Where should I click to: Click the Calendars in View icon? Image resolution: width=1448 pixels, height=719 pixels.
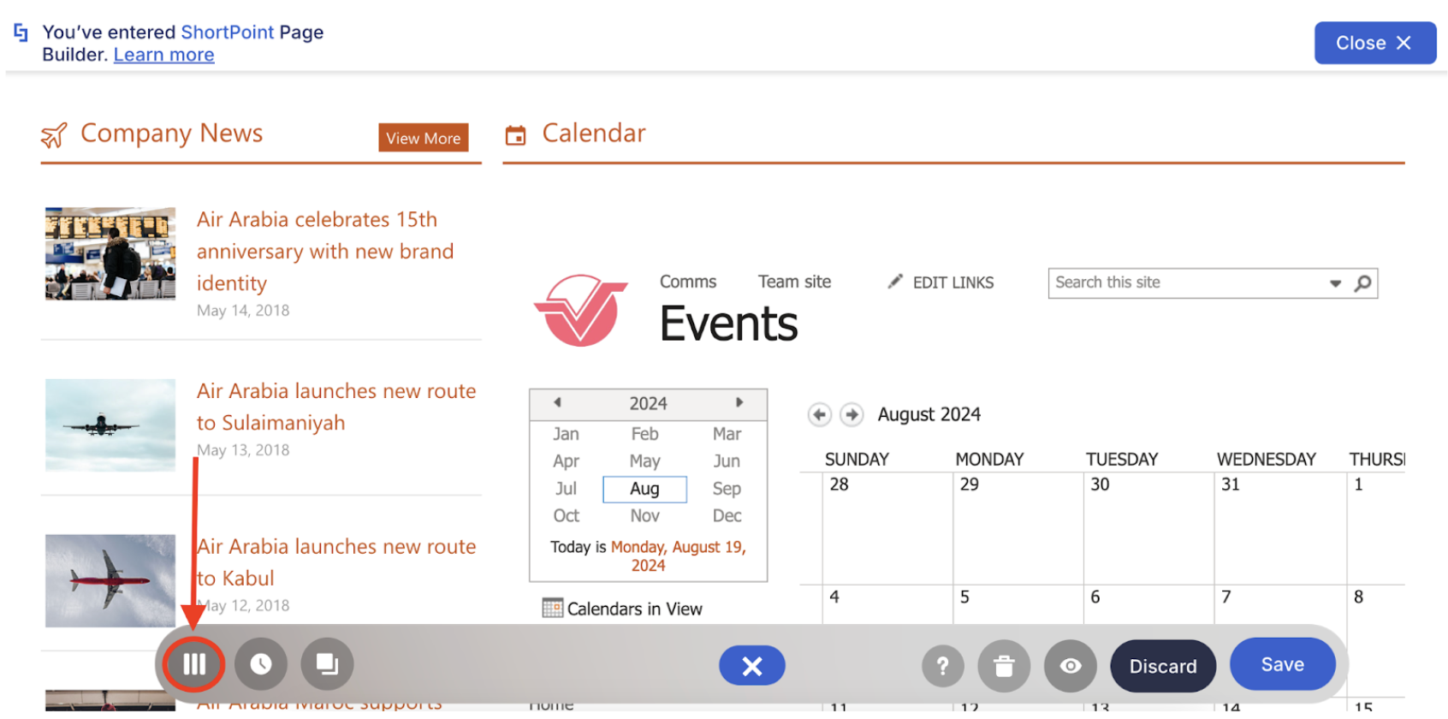552,609
